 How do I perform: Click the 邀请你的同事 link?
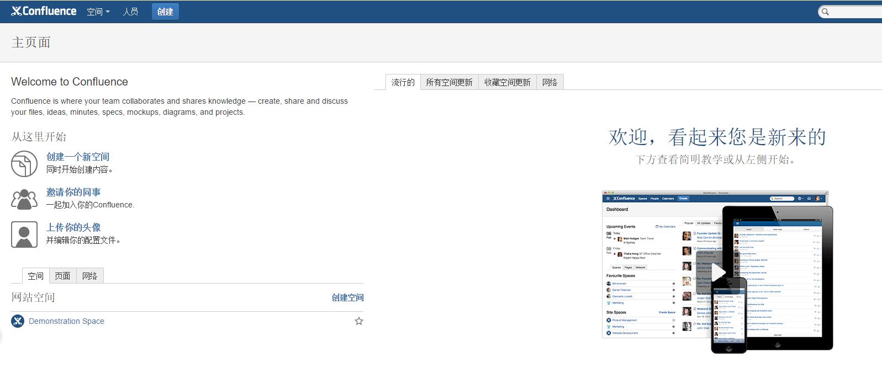click(73, 192)
